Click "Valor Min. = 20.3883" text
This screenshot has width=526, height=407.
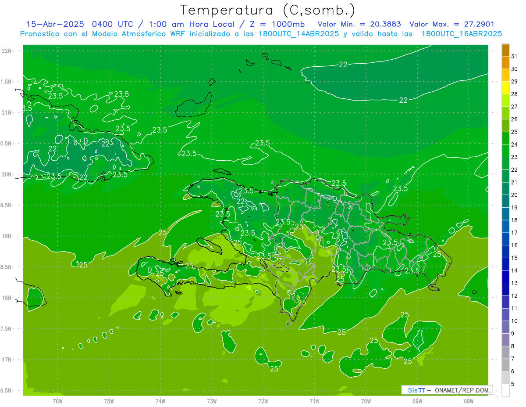point(359,25)
